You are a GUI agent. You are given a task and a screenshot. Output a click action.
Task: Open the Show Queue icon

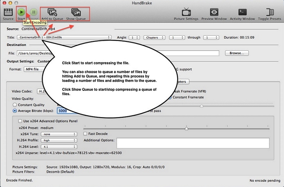click(x=76, y=12)
